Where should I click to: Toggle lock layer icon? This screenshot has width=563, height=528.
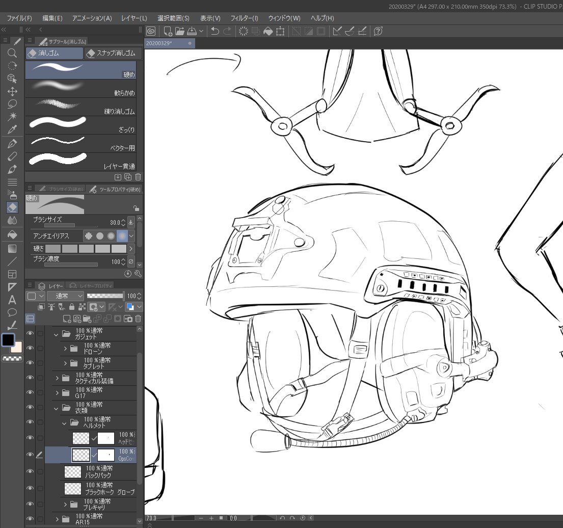[72, 307]
